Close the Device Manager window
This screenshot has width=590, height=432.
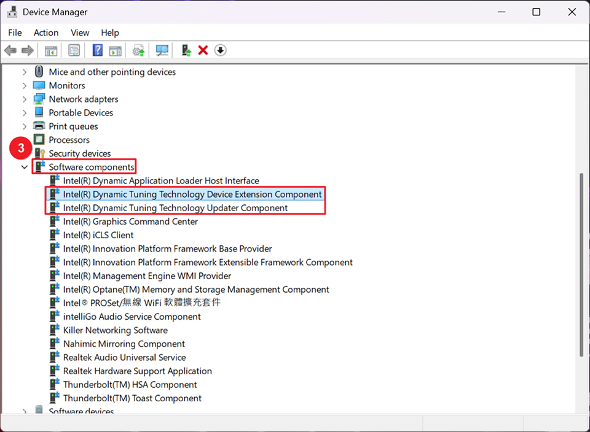coord(572,12)
